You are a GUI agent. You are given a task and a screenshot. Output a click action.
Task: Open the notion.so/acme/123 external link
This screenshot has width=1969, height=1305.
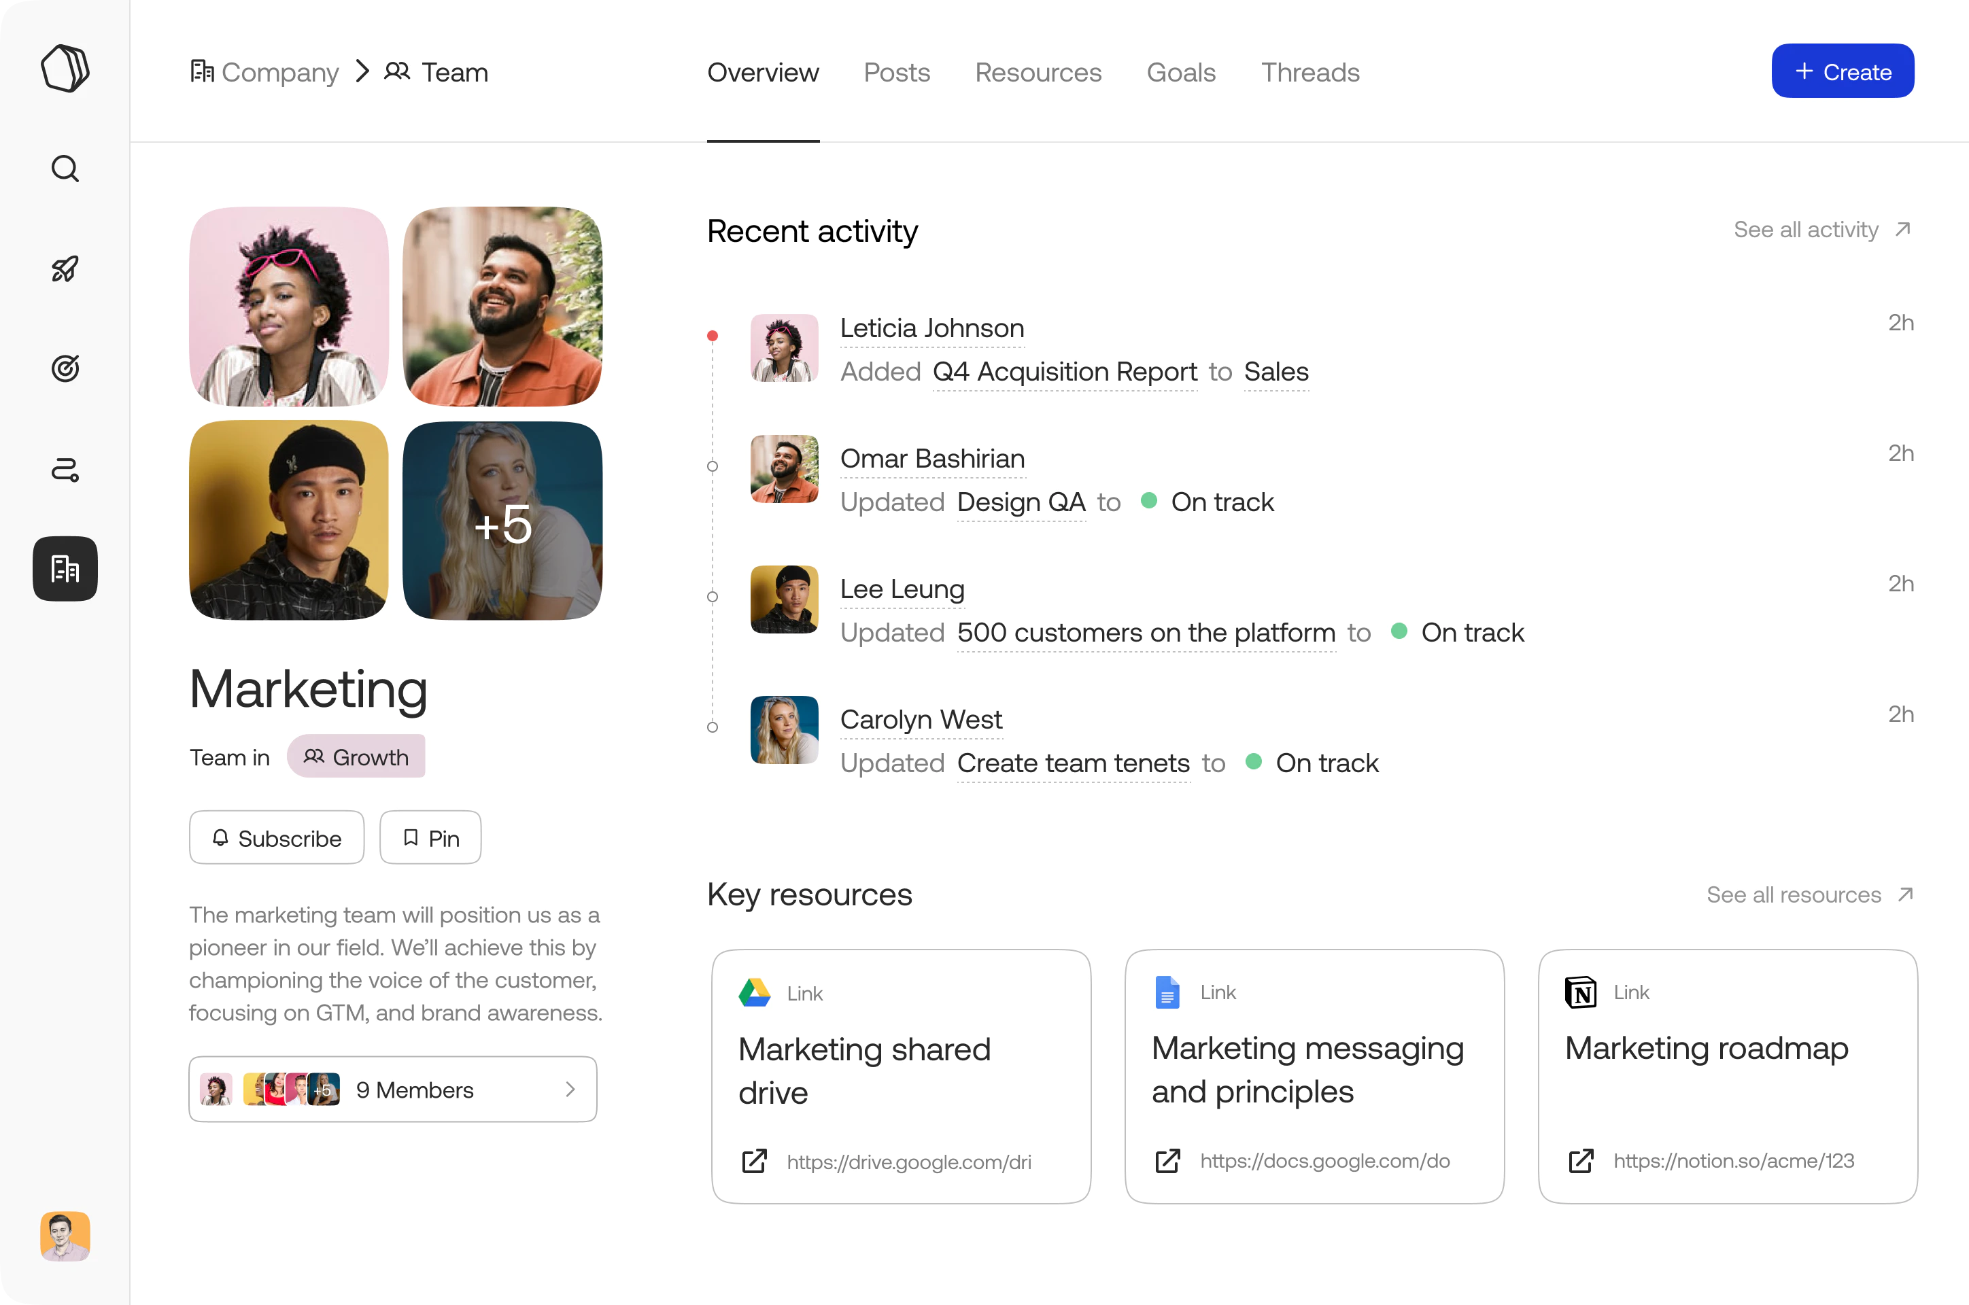pos(1711,1161)
